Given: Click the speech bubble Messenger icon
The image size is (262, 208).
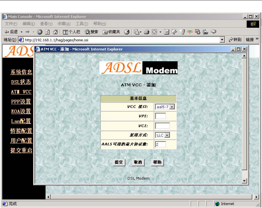Looking at the screenshot, I should [213, 32].
